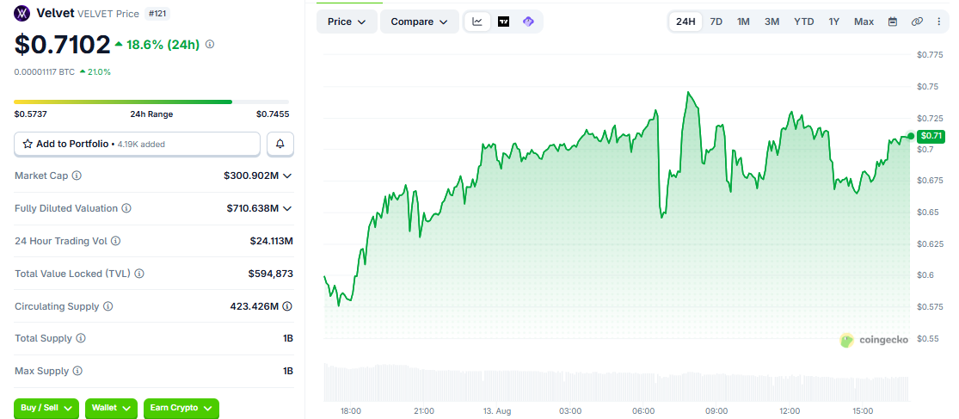Expand the Market Cap chevron

[x=287, y=176]
